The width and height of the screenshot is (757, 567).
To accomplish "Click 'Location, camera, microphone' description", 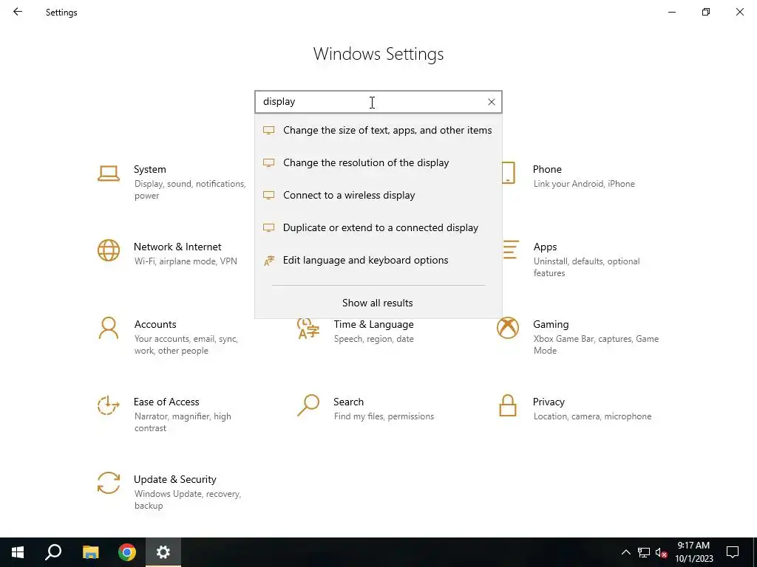I will (592, 416).
